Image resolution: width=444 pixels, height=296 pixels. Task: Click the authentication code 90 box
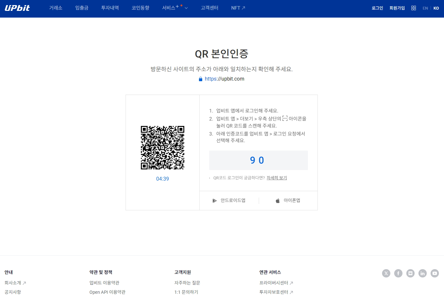click(258, 160)
